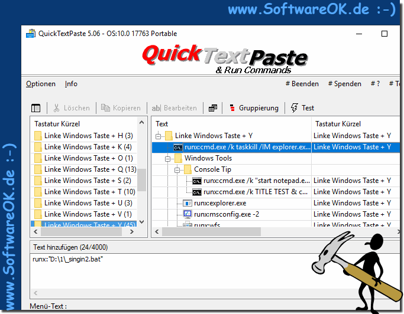The image size is (404, 314).
Task: Select folder Linke Windows Taste + V (1)
Action: 84,214
